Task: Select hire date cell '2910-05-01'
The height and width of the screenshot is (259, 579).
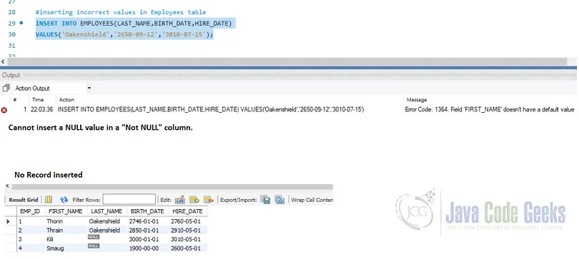Action: [x=188, y=230]
